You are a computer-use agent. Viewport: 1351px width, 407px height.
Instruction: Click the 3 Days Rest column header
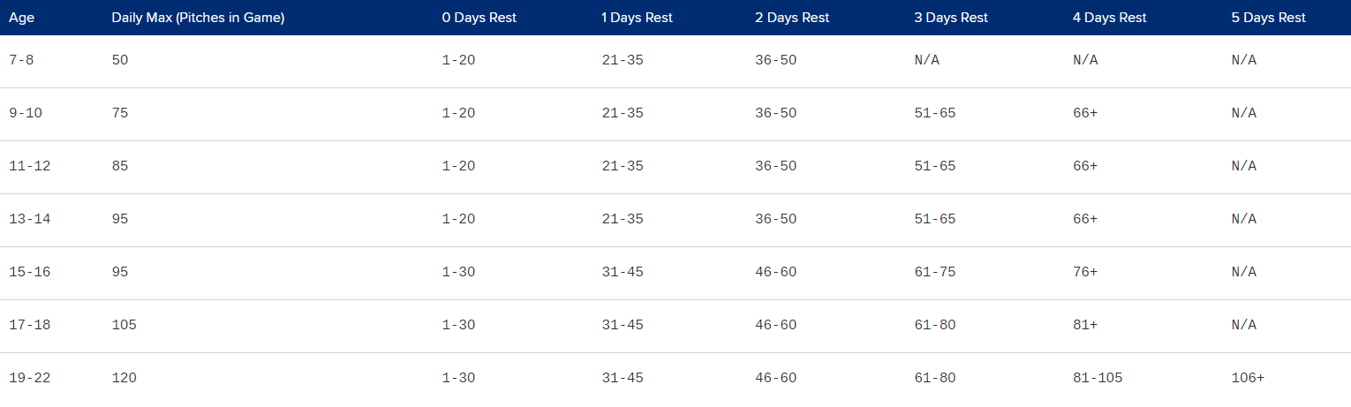(x=952, y=18)
